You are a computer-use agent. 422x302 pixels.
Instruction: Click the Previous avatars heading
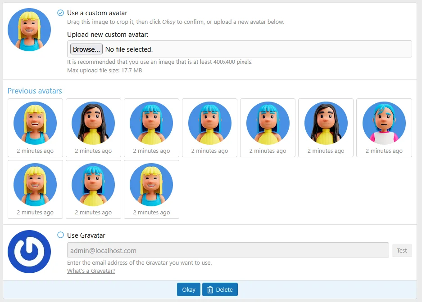tap(35, 91)
